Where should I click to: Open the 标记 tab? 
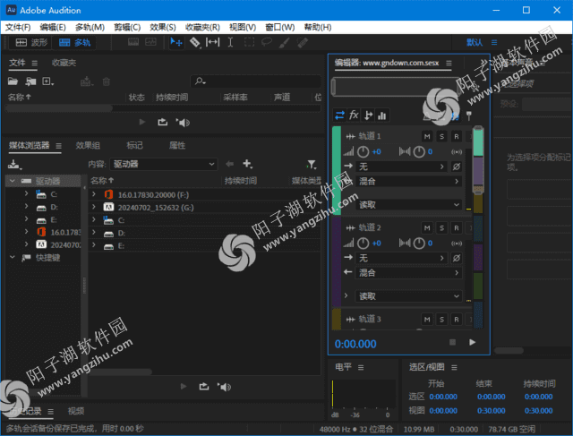[134, 145]
